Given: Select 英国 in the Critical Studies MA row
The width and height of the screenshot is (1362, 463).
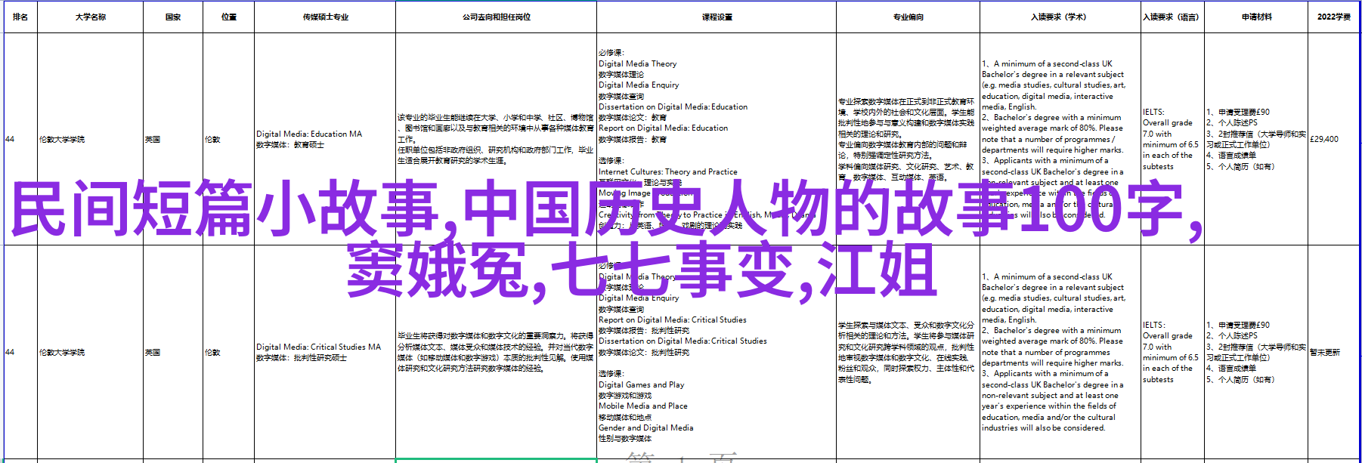Looking at the screenshot, I should [173, 352].
